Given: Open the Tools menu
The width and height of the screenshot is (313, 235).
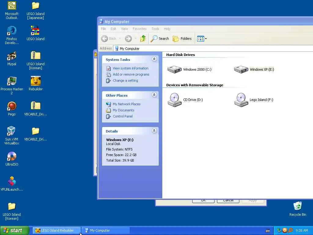Looking at the screenshot, I should tap(155, 29).
